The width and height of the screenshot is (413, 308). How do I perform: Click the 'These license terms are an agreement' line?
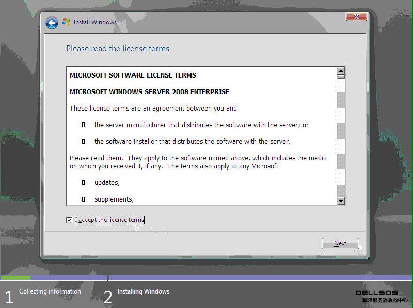(x=153, y=109)
